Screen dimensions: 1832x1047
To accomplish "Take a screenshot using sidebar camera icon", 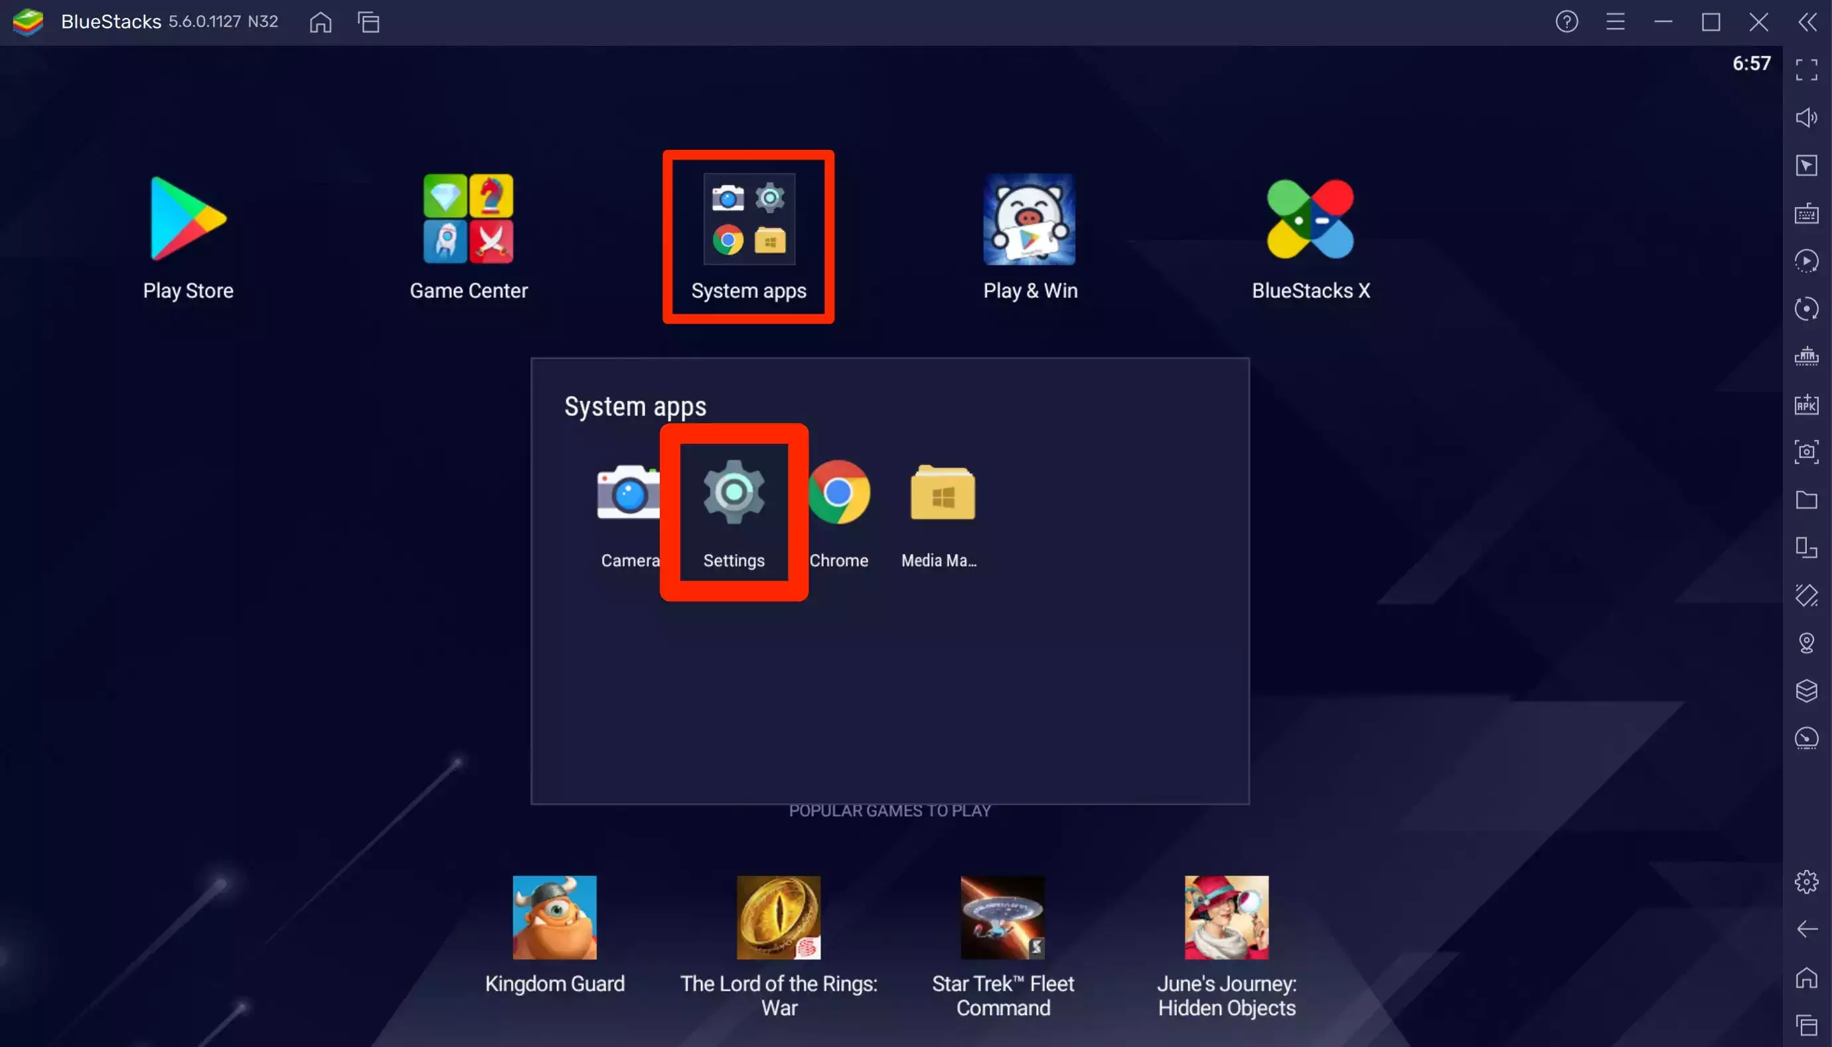I will pos(1806,452).
